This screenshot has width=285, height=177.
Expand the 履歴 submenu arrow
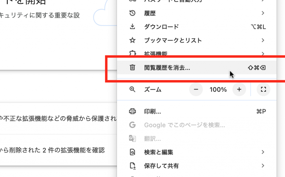(263, 13)
